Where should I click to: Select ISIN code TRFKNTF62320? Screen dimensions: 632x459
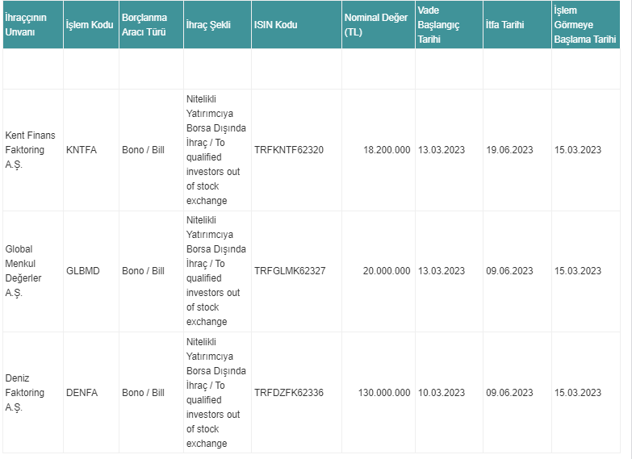(x=289, y=150)
